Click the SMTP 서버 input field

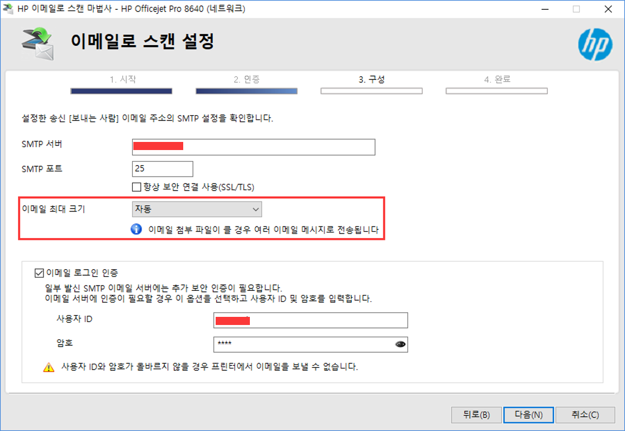[x=253, y=147]
